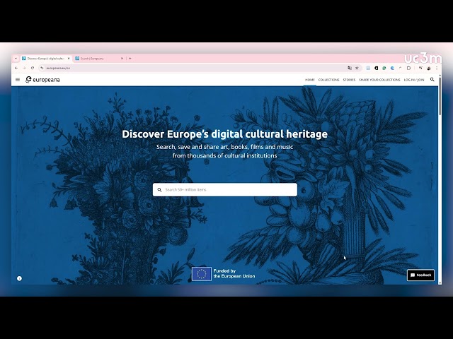Click the document extension icon
Image resolution: width=453 pixels, height=339 pixels.
368,68
